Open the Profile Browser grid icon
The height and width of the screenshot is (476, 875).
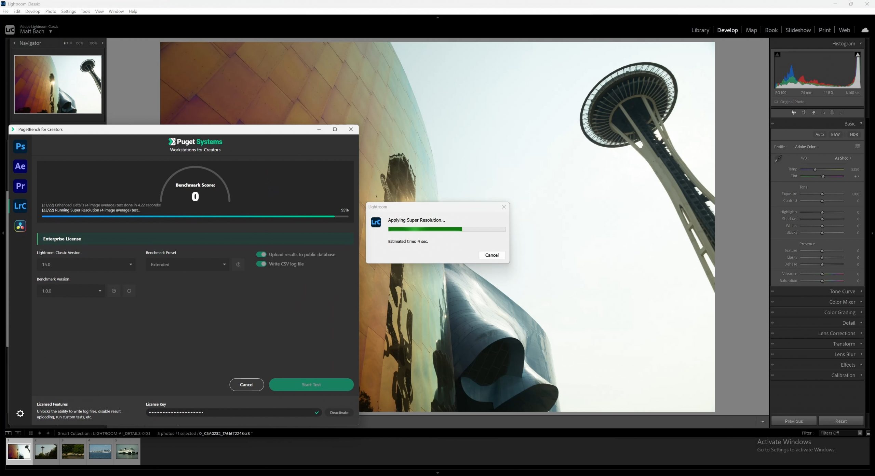pos(857,146)
